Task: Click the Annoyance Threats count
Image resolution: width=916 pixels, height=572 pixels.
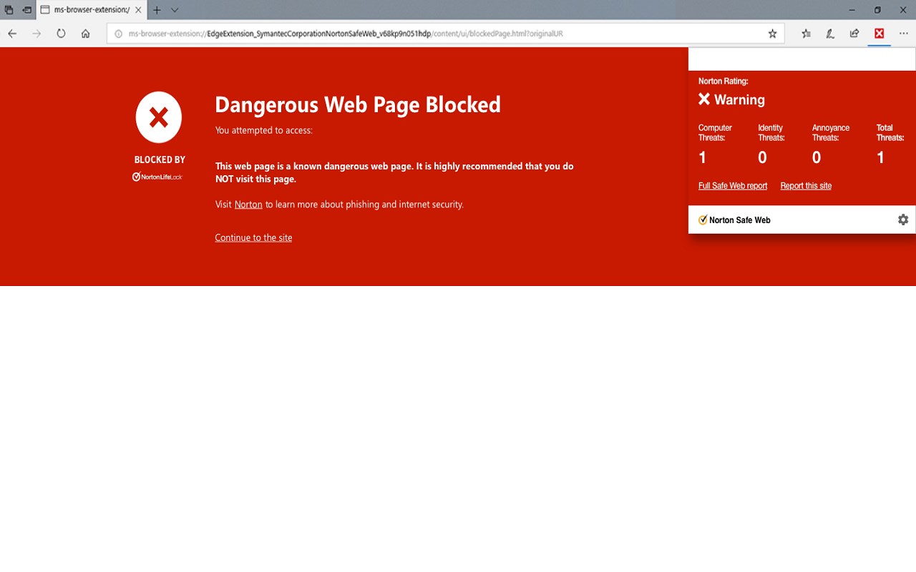Action: pos(817,157)
